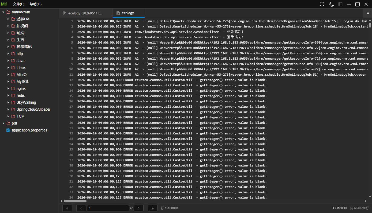The width and height of the screenshot is (372, 213).
Task: Expand the 泛微OA folder arrow
Action: tap(8, 19)
